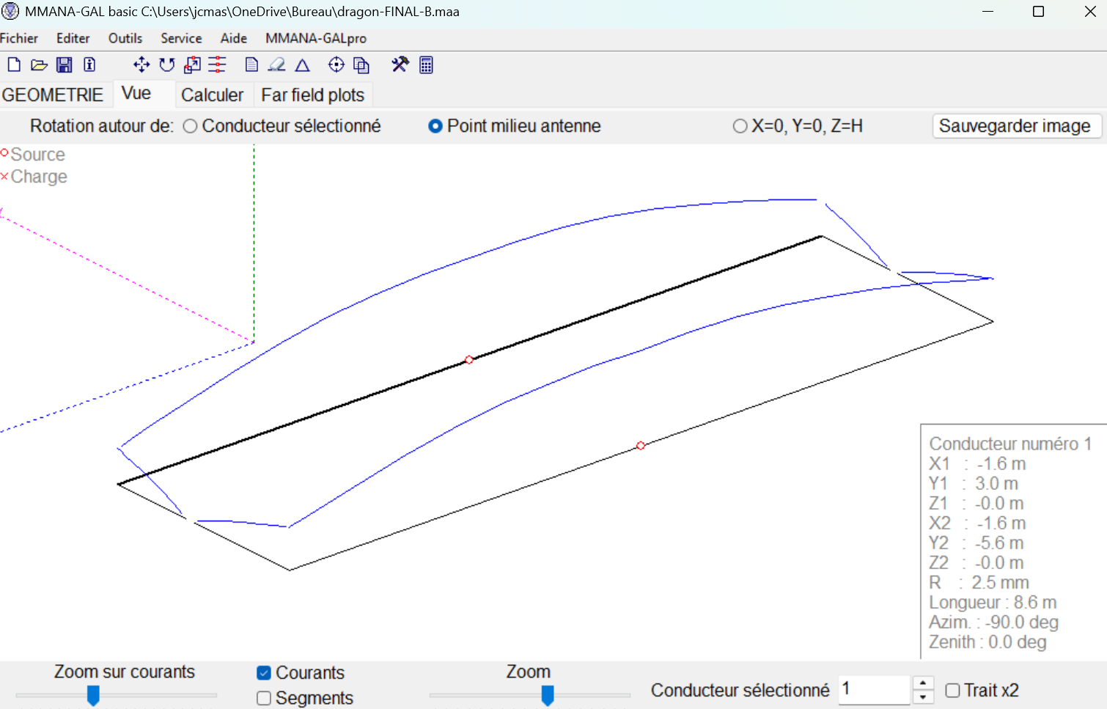The height and width of the screenshot is (709, 1107).
Task: Click Sauvegarder image button
Action: pyautogui.click(x=1015, y=126)
